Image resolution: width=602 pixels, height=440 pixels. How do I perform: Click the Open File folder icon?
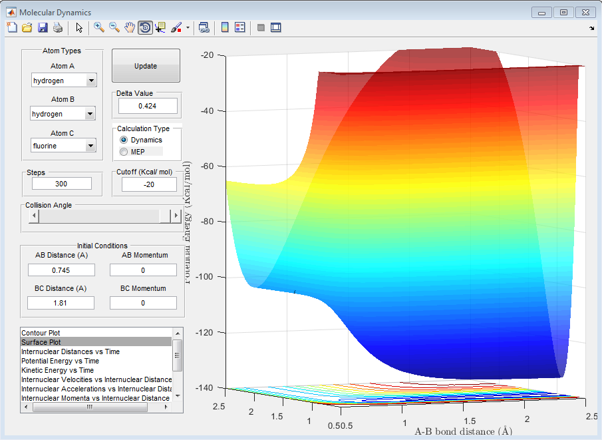pos(27,28)
